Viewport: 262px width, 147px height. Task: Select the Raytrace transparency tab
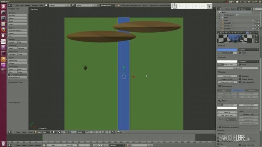coord(252,90)
